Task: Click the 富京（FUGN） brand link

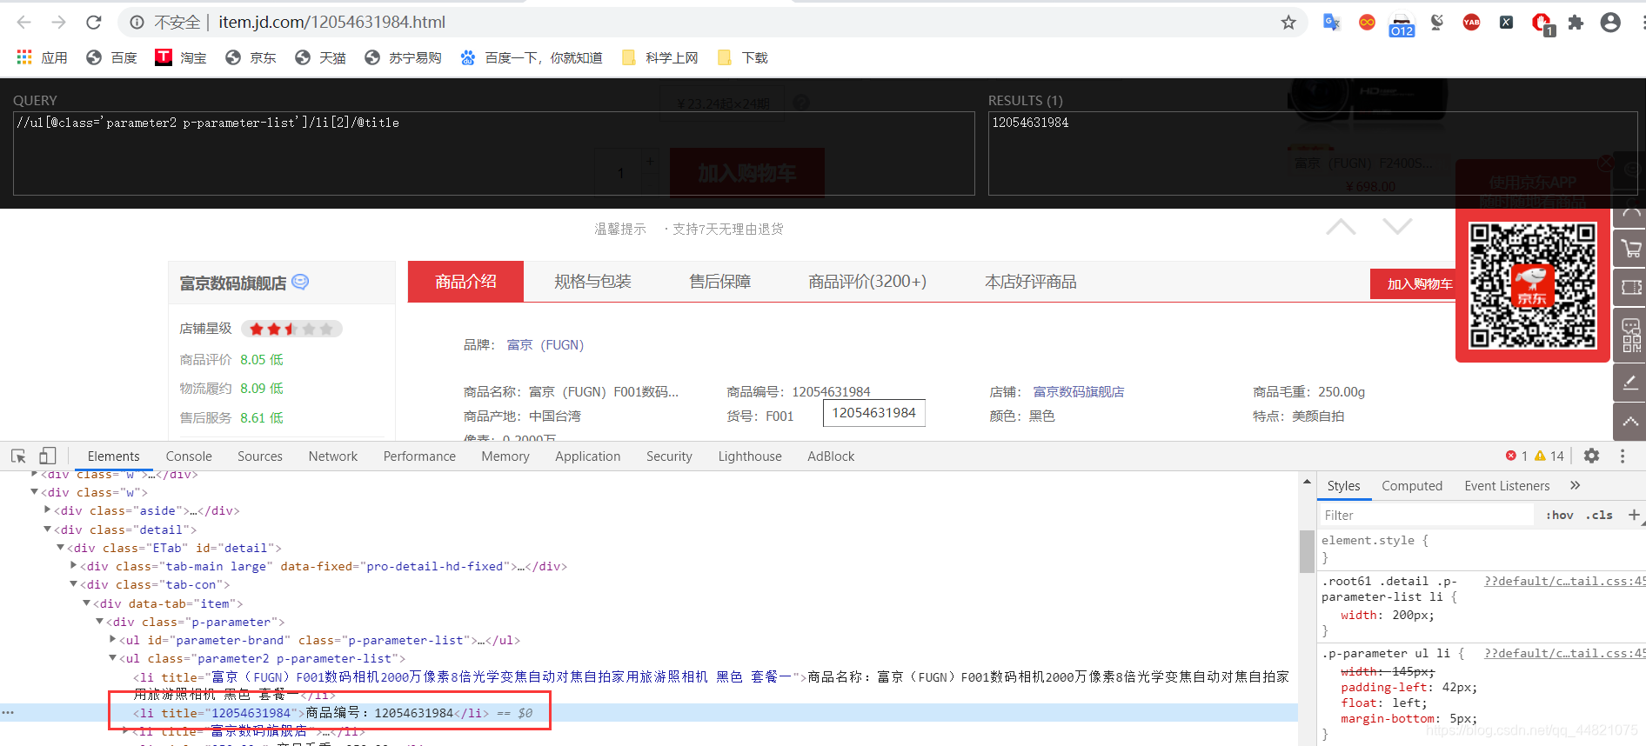Action: tap(545, 345)
